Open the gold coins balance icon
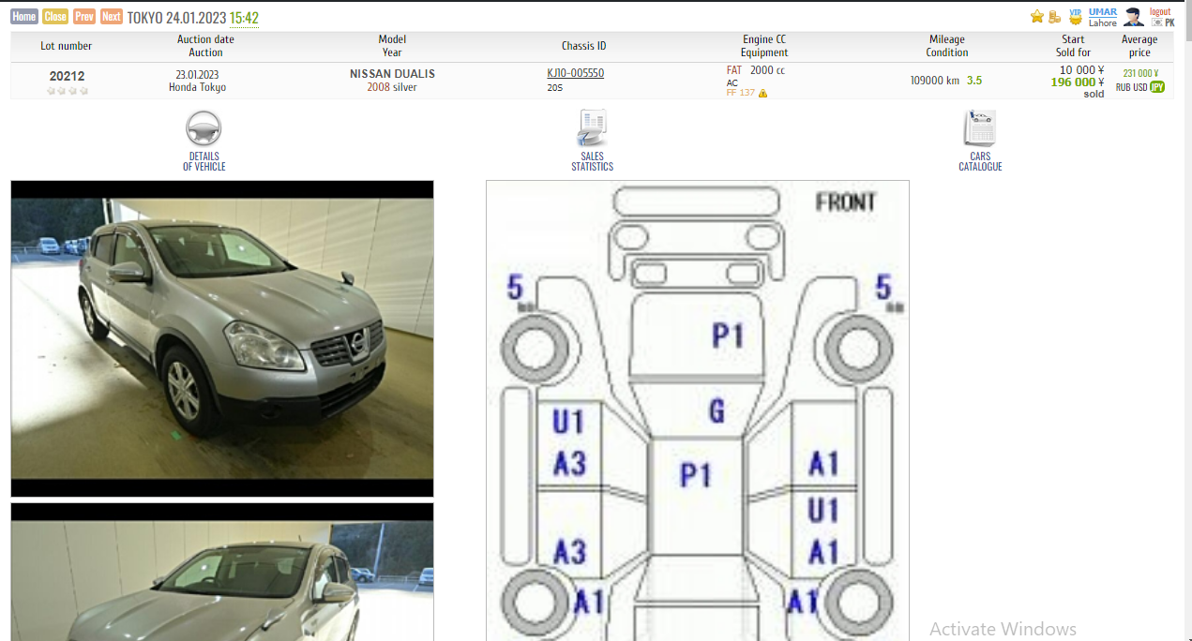 (1055, 17)
